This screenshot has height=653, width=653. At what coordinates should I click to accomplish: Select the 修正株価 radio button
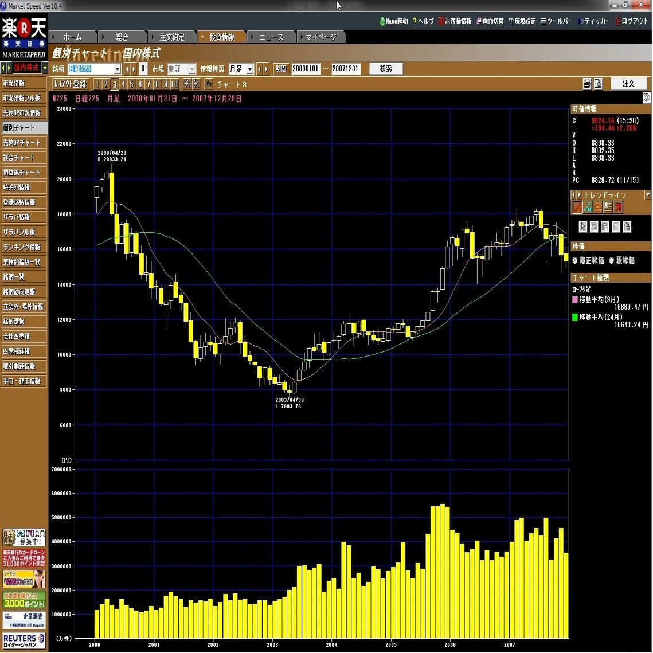pyautogui.click(x=575, y=260)
